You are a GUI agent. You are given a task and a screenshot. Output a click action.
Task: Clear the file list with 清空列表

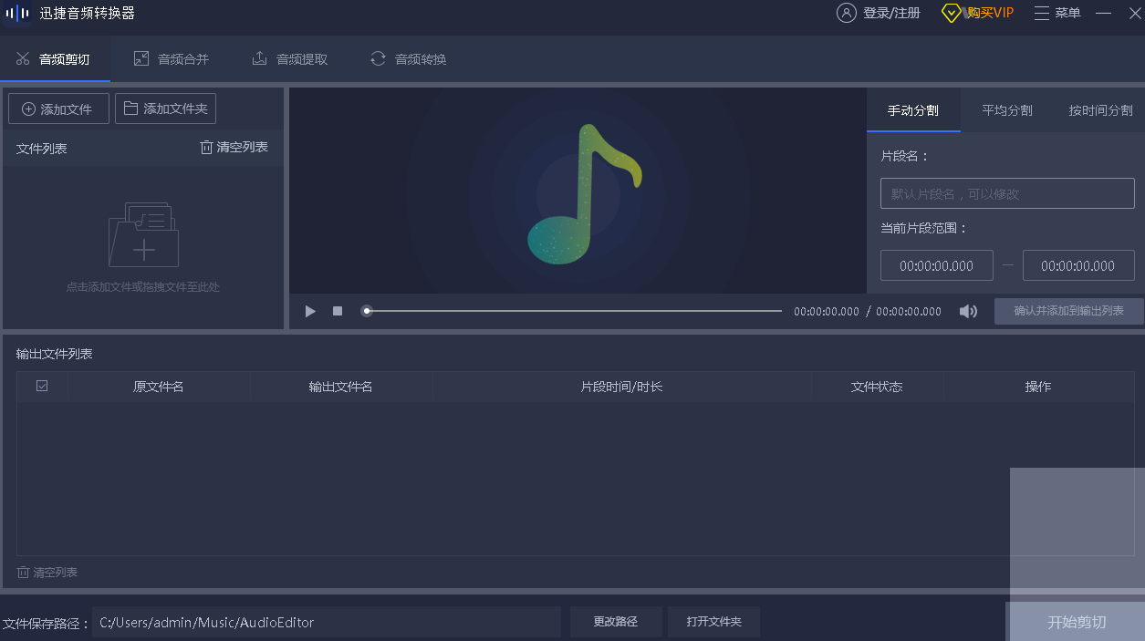tap(234, 148)
